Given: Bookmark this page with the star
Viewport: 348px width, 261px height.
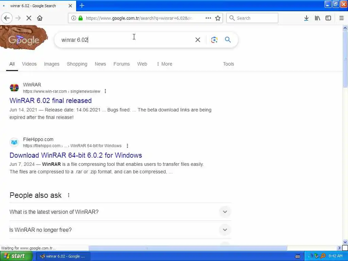Looking at the screenshot, I should (x=218, y=18).
